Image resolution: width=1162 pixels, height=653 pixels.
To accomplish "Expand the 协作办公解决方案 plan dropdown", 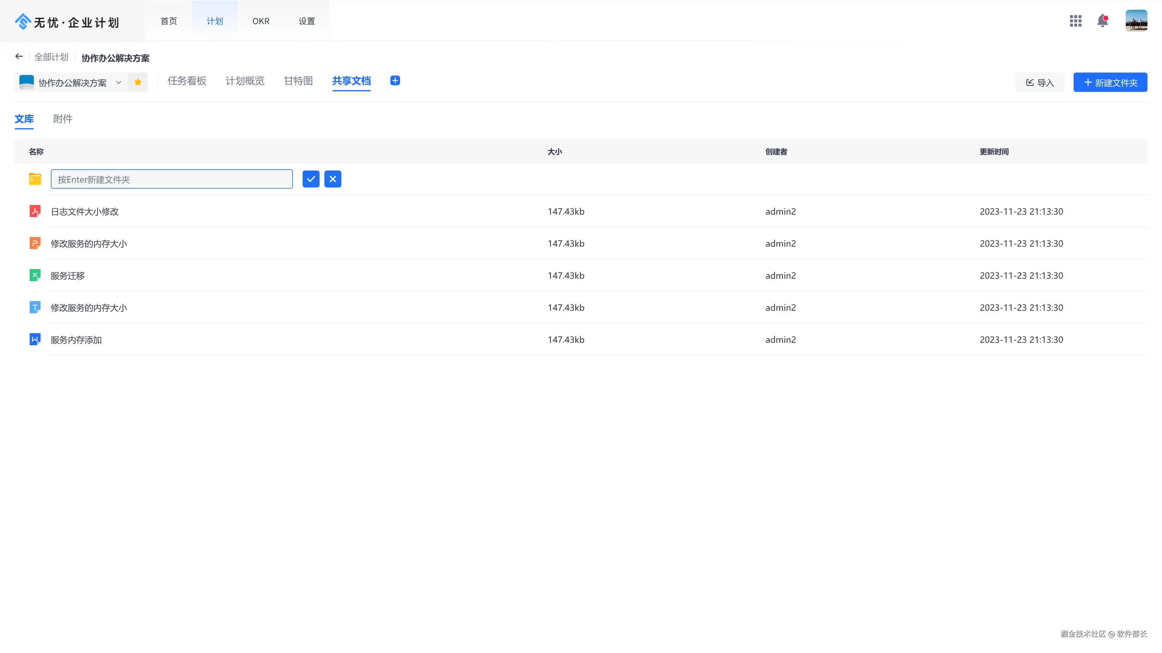I will 119,83.
